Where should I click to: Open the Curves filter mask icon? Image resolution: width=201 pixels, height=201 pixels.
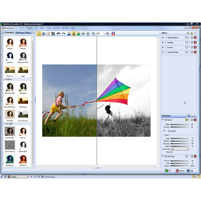[187, 47]
